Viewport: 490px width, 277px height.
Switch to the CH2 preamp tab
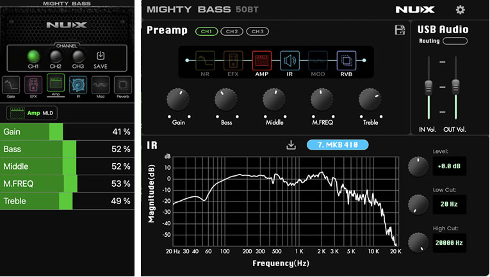click(x=232, y=31)
